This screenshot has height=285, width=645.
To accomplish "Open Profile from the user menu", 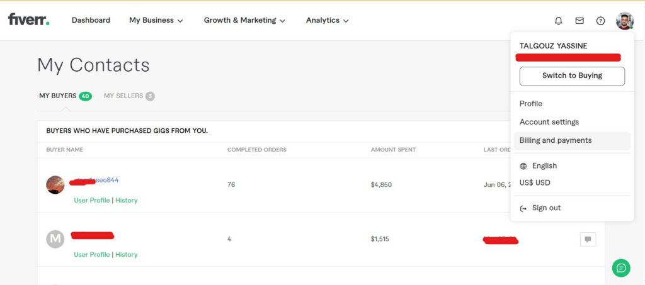I will tap(530, 103).
